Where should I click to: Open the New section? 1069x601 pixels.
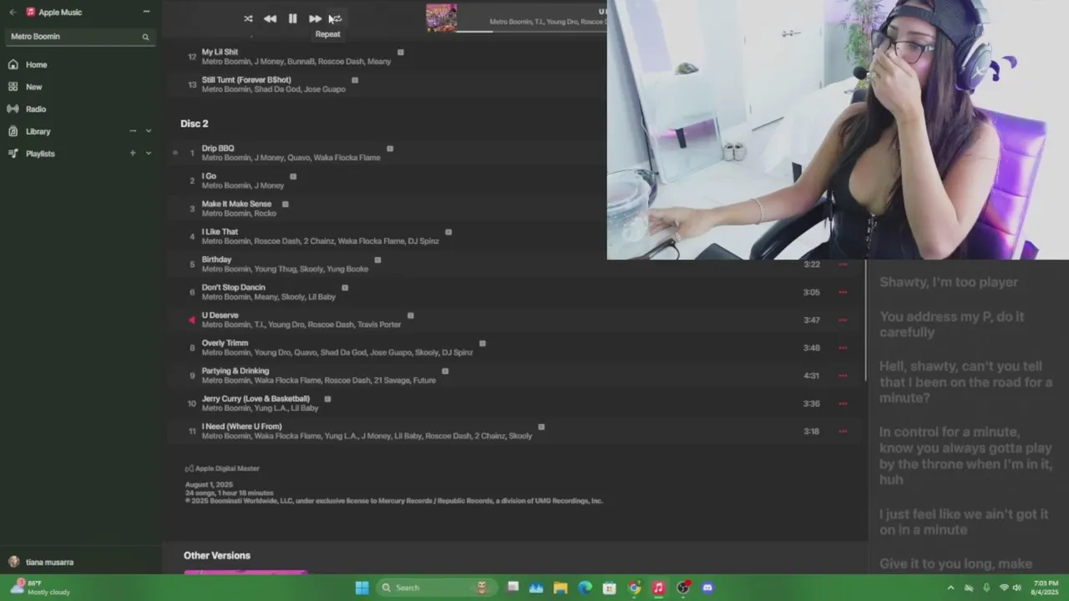[33, 87]
